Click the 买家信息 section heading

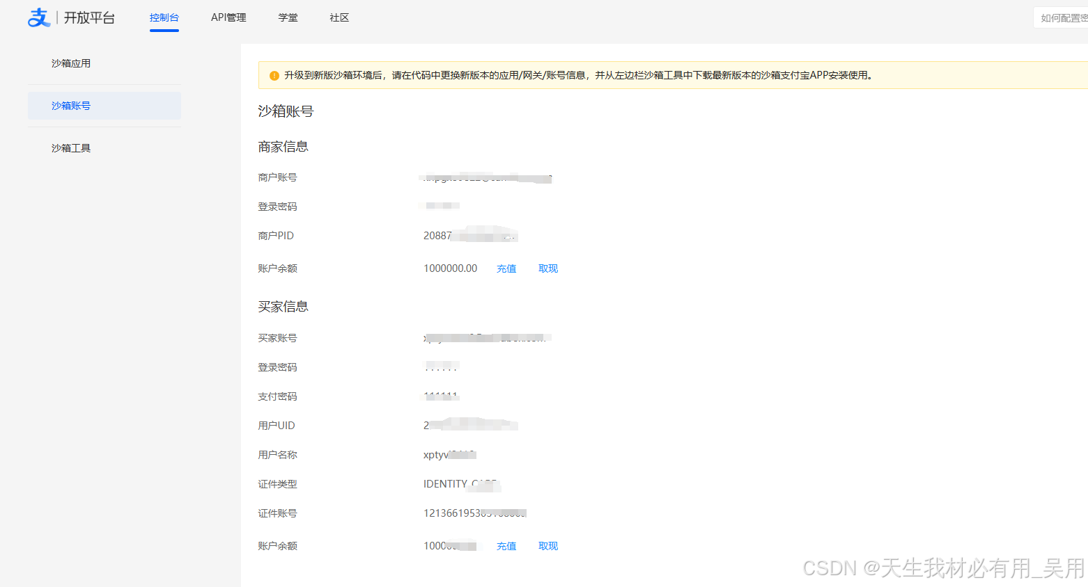pyautogui.click(x=283, y=307)
